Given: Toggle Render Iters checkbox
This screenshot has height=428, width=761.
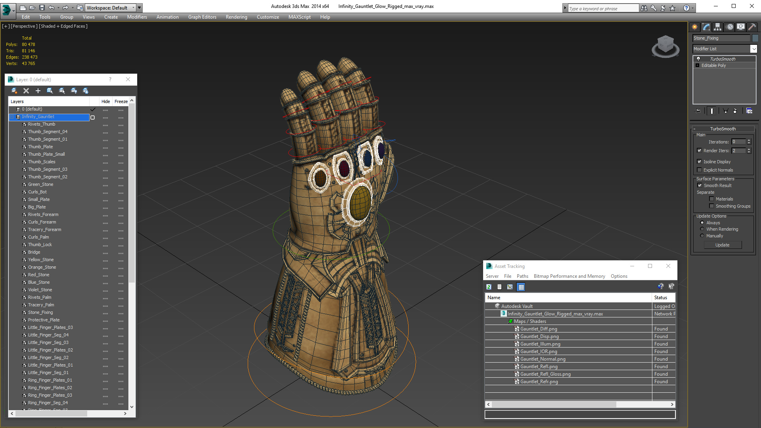Looking at the screenshot, I should [699, 151].
